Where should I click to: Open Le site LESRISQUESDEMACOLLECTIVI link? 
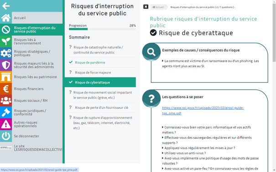(31, 148)
